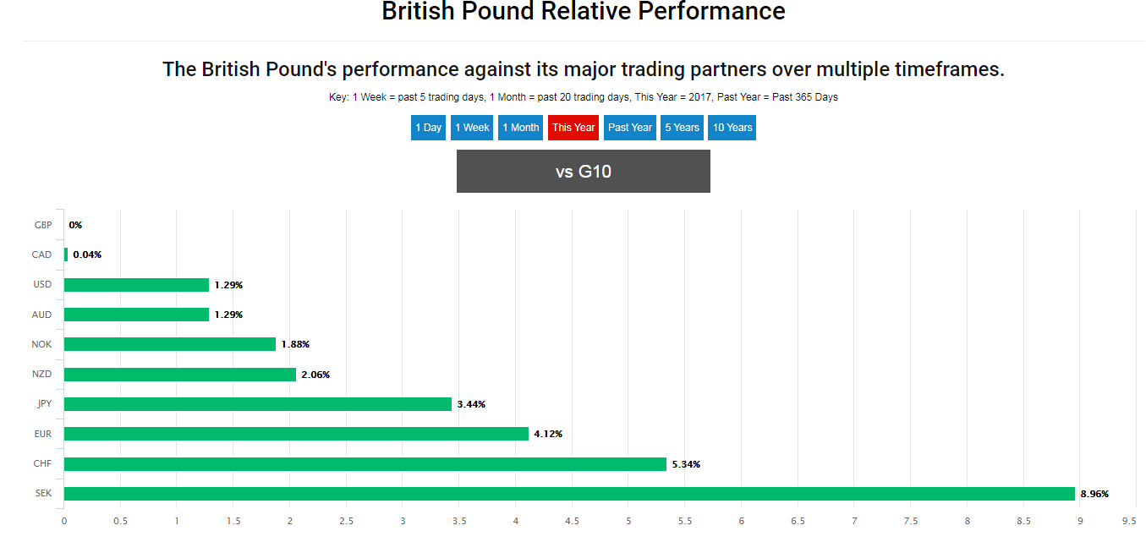Select the CHF green bar
1146x542 pixels.
[x=365, y=464]
